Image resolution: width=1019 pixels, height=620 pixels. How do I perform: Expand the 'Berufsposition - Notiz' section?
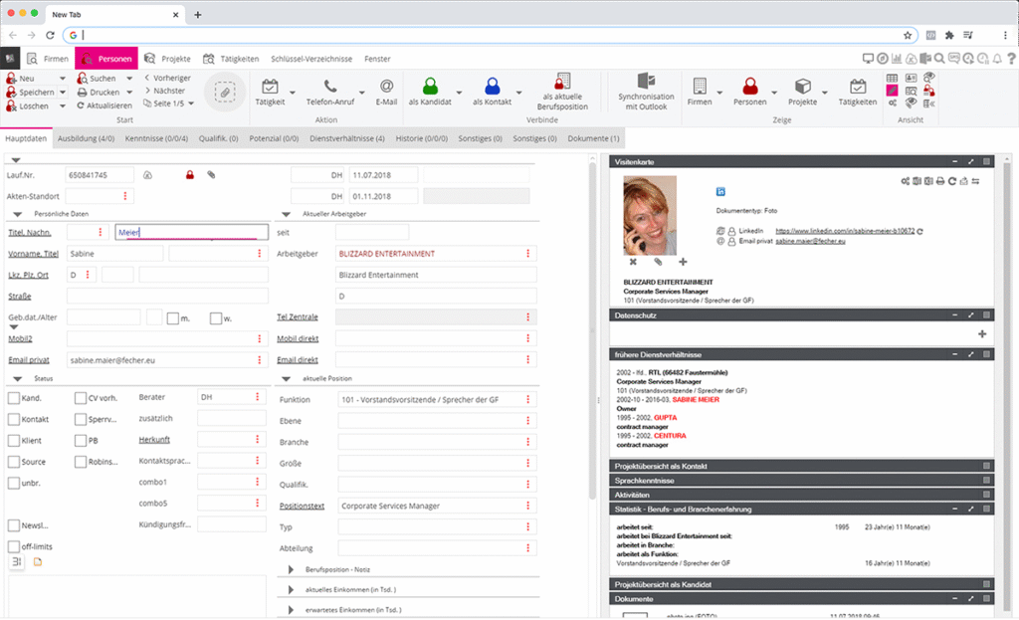[292, 569]
